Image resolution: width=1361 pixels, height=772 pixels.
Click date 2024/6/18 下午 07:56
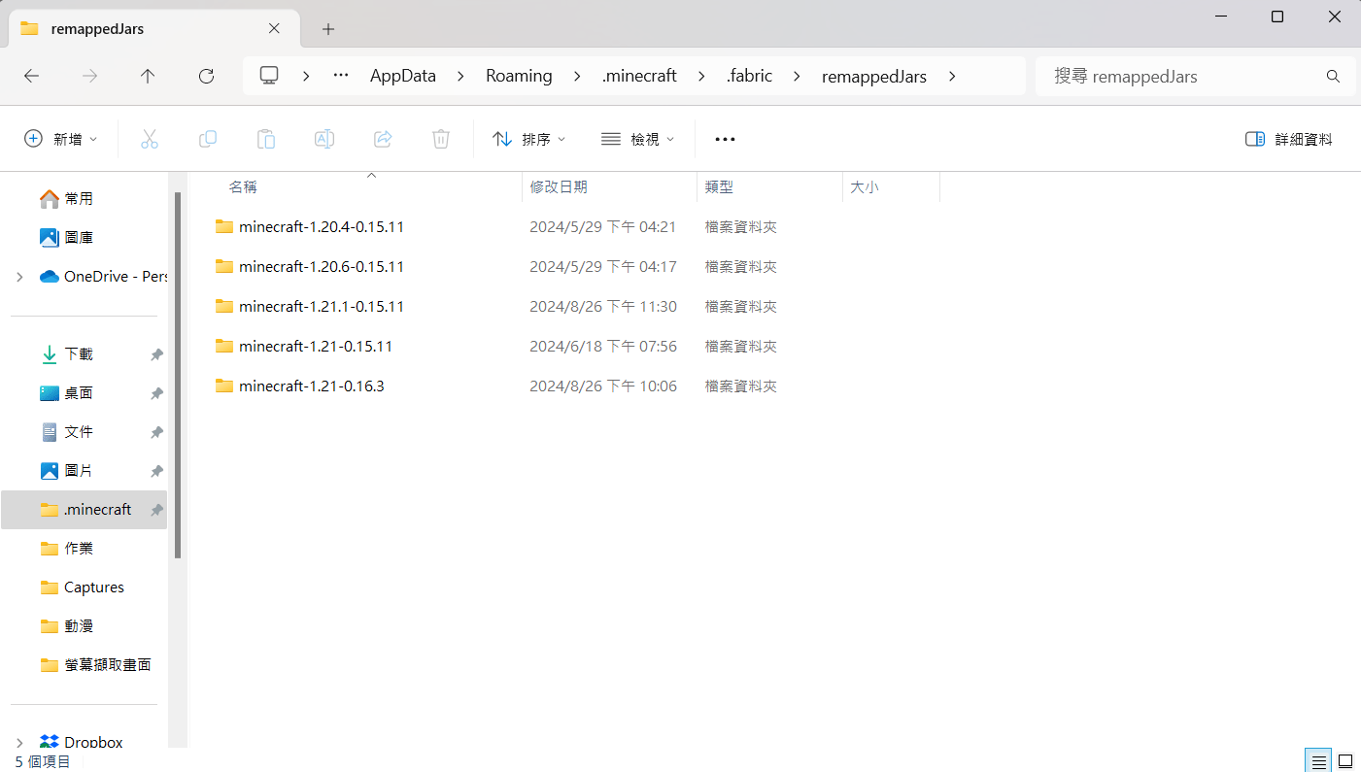coord(603,346)
